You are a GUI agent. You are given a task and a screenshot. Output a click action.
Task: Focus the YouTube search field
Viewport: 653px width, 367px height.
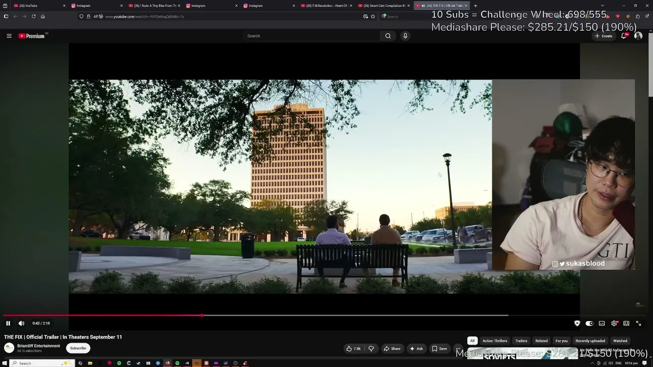[311, 36]
